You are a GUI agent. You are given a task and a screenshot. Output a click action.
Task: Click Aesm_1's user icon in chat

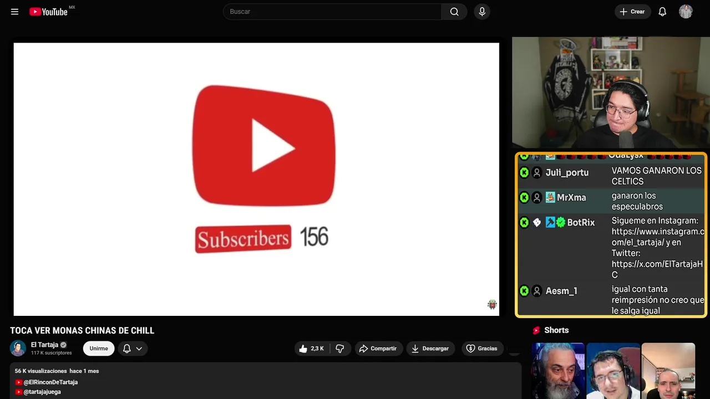tap(537, 290)
